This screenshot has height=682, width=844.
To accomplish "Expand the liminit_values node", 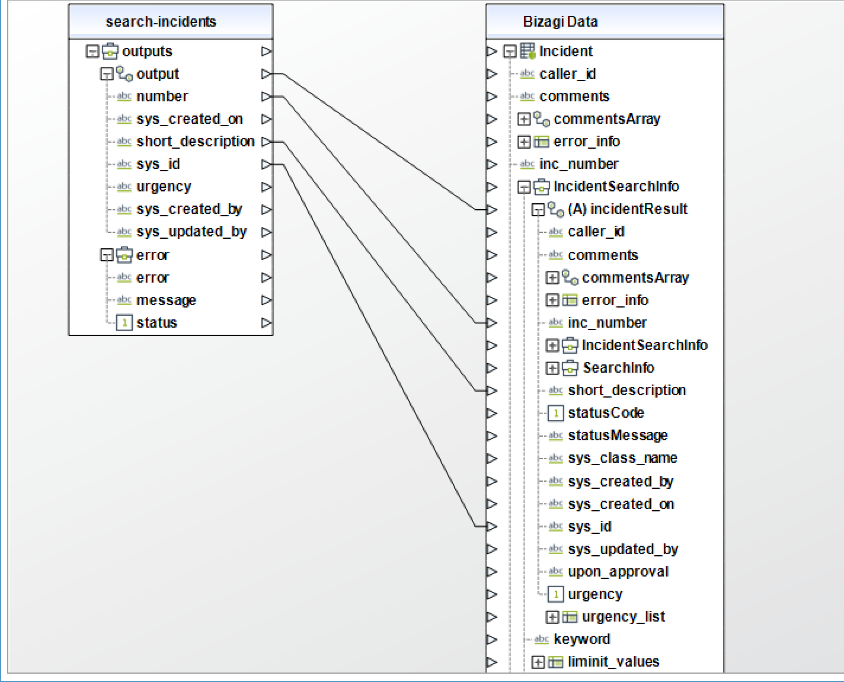I will tap(538, 662).
